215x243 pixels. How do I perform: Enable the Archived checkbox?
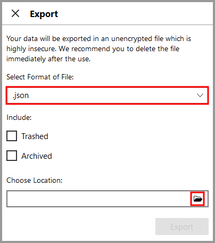[x=12, y=156]
